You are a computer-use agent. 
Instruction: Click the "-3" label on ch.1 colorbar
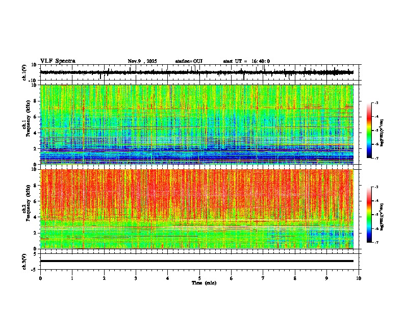point(376,103)
